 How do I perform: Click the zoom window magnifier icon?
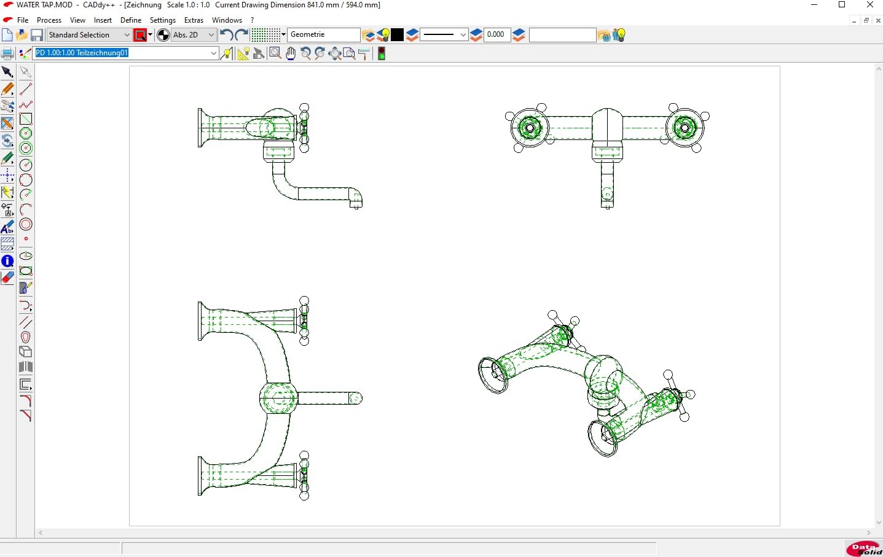pos(275,53)
